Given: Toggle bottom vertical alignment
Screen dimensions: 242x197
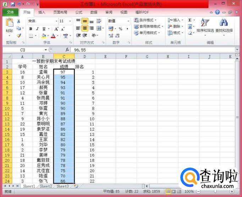Looking at the screenshot, I should [92, 21].
